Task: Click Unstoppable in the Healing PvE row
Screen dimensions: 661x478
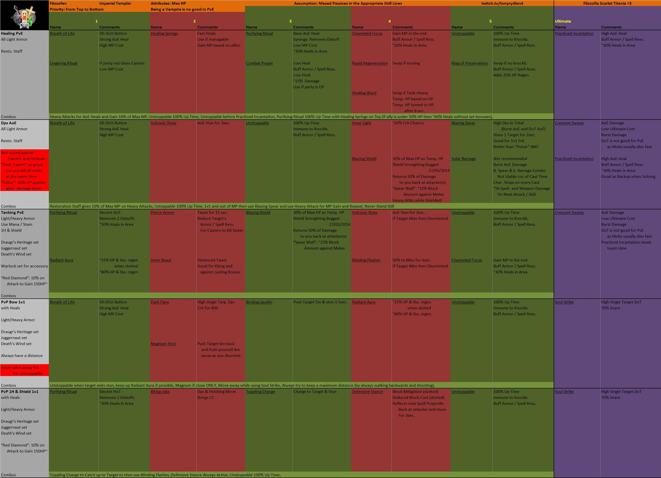Action: pyautogui.click(x=463, y=33)
